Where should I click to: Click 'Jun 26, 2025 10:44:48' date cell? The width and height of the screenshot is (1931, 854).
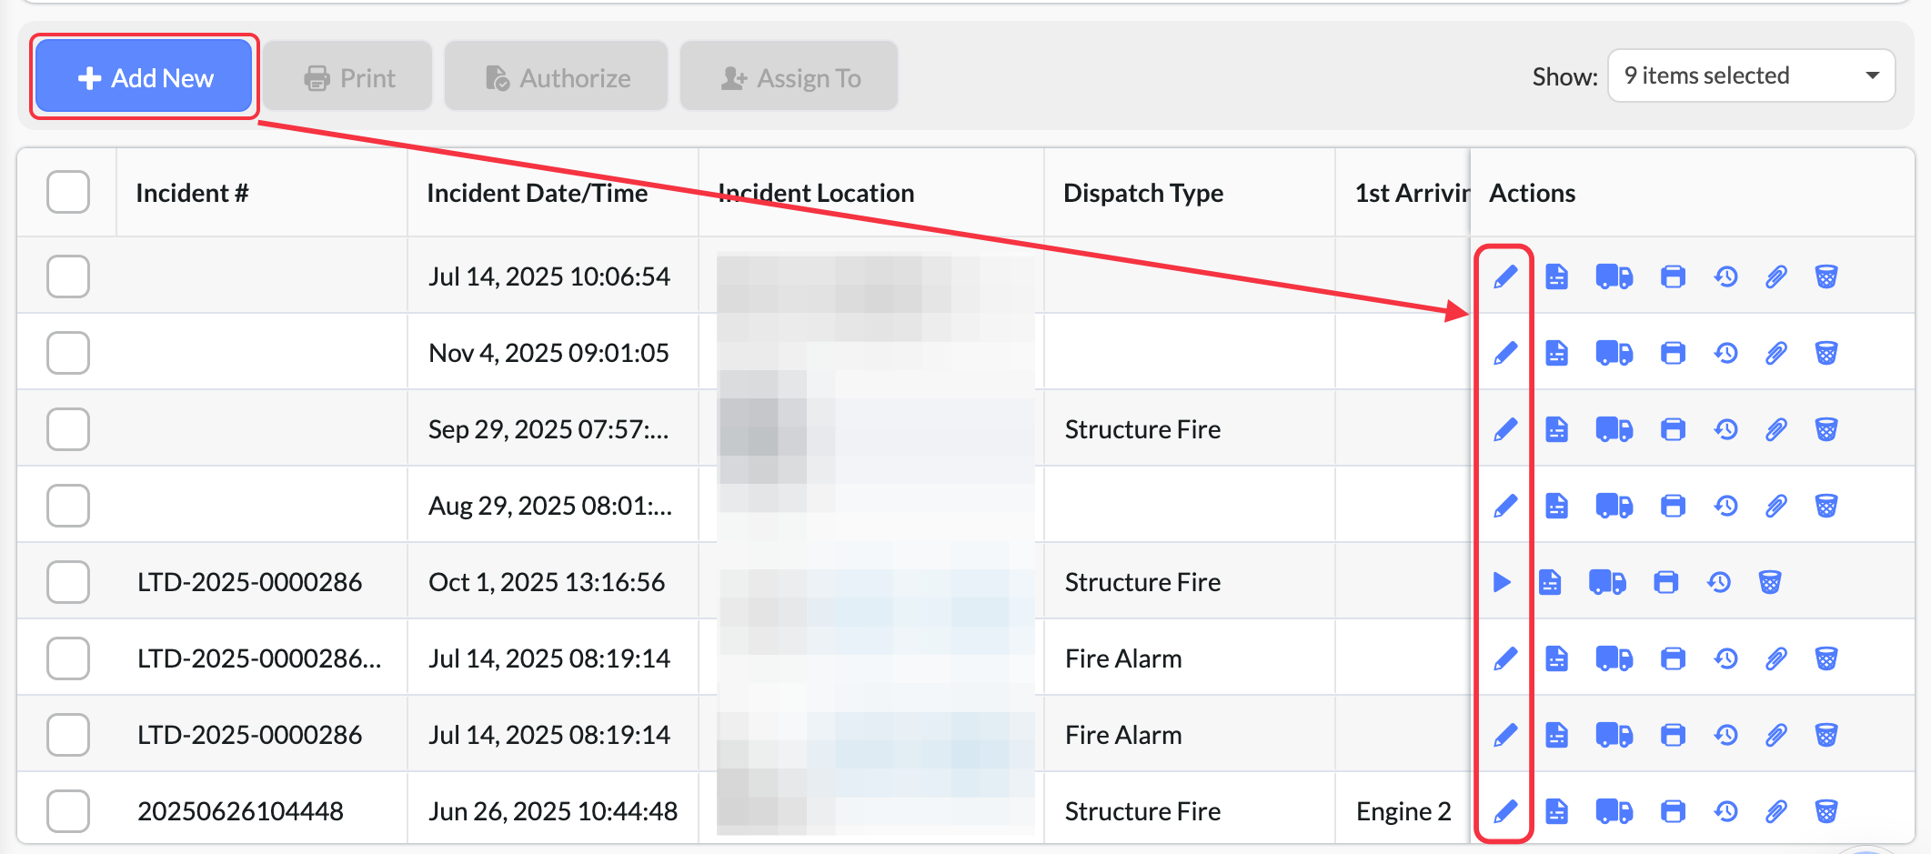[x=553, y=811]
